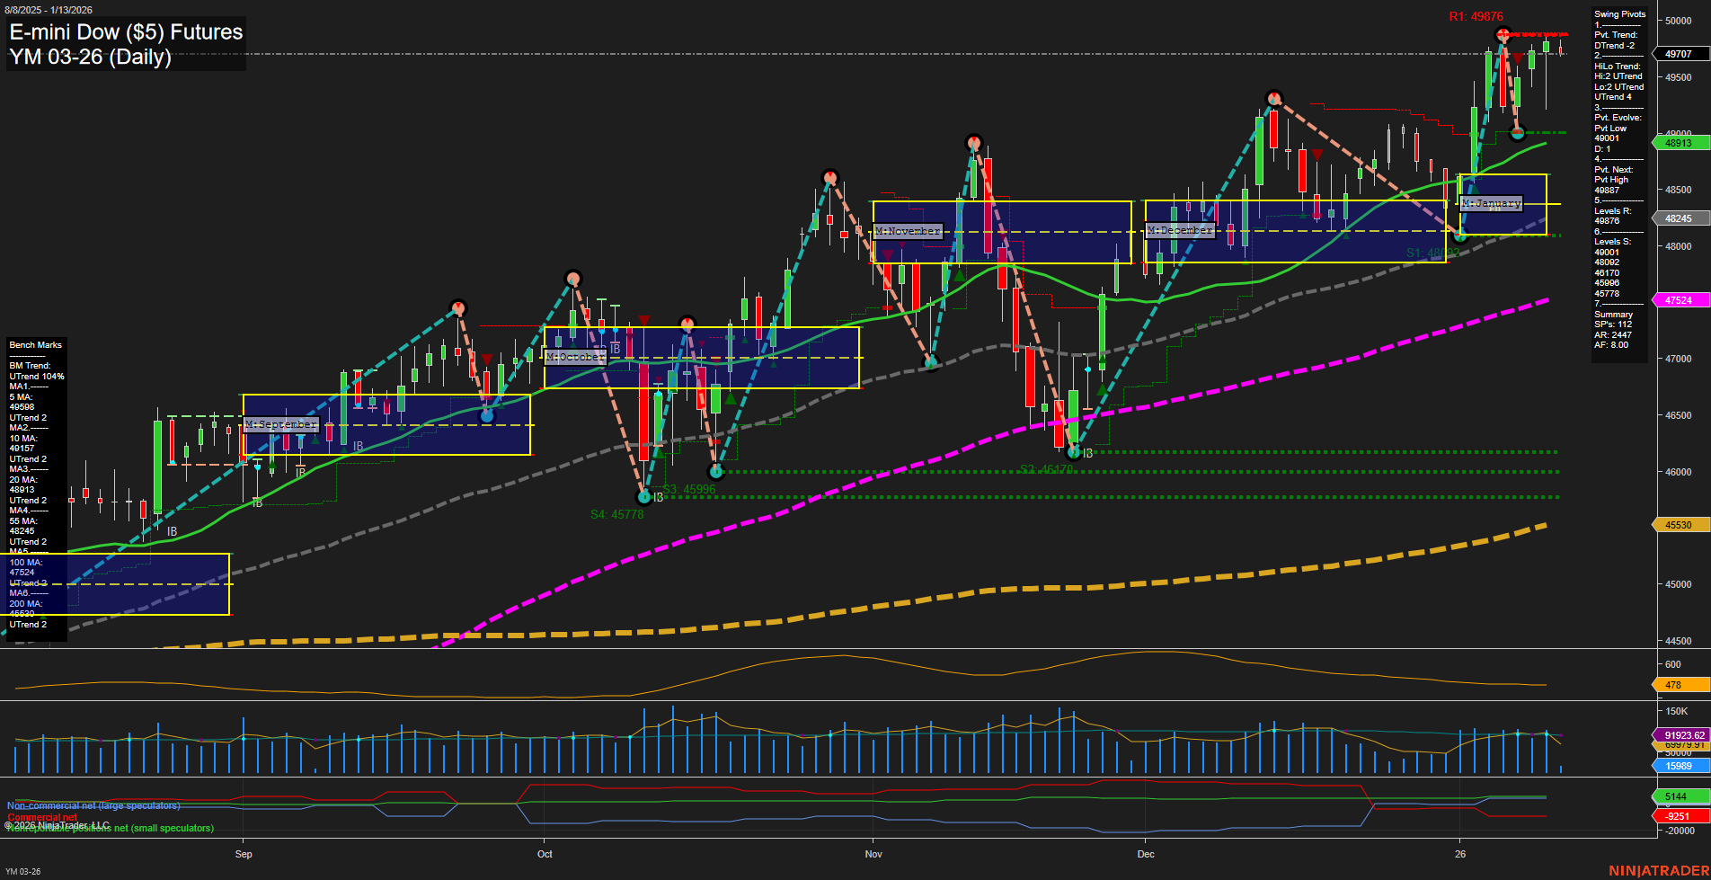Click the swing pivot circle marker above September's high
The height and width of the screenshot is (880, 1711).
(x=457, y=307)
